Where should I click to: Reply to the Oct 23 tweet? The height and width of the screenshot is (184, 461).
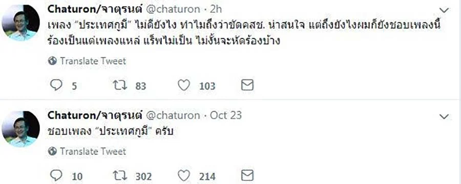pyautogui.click(x=56, y=176)
